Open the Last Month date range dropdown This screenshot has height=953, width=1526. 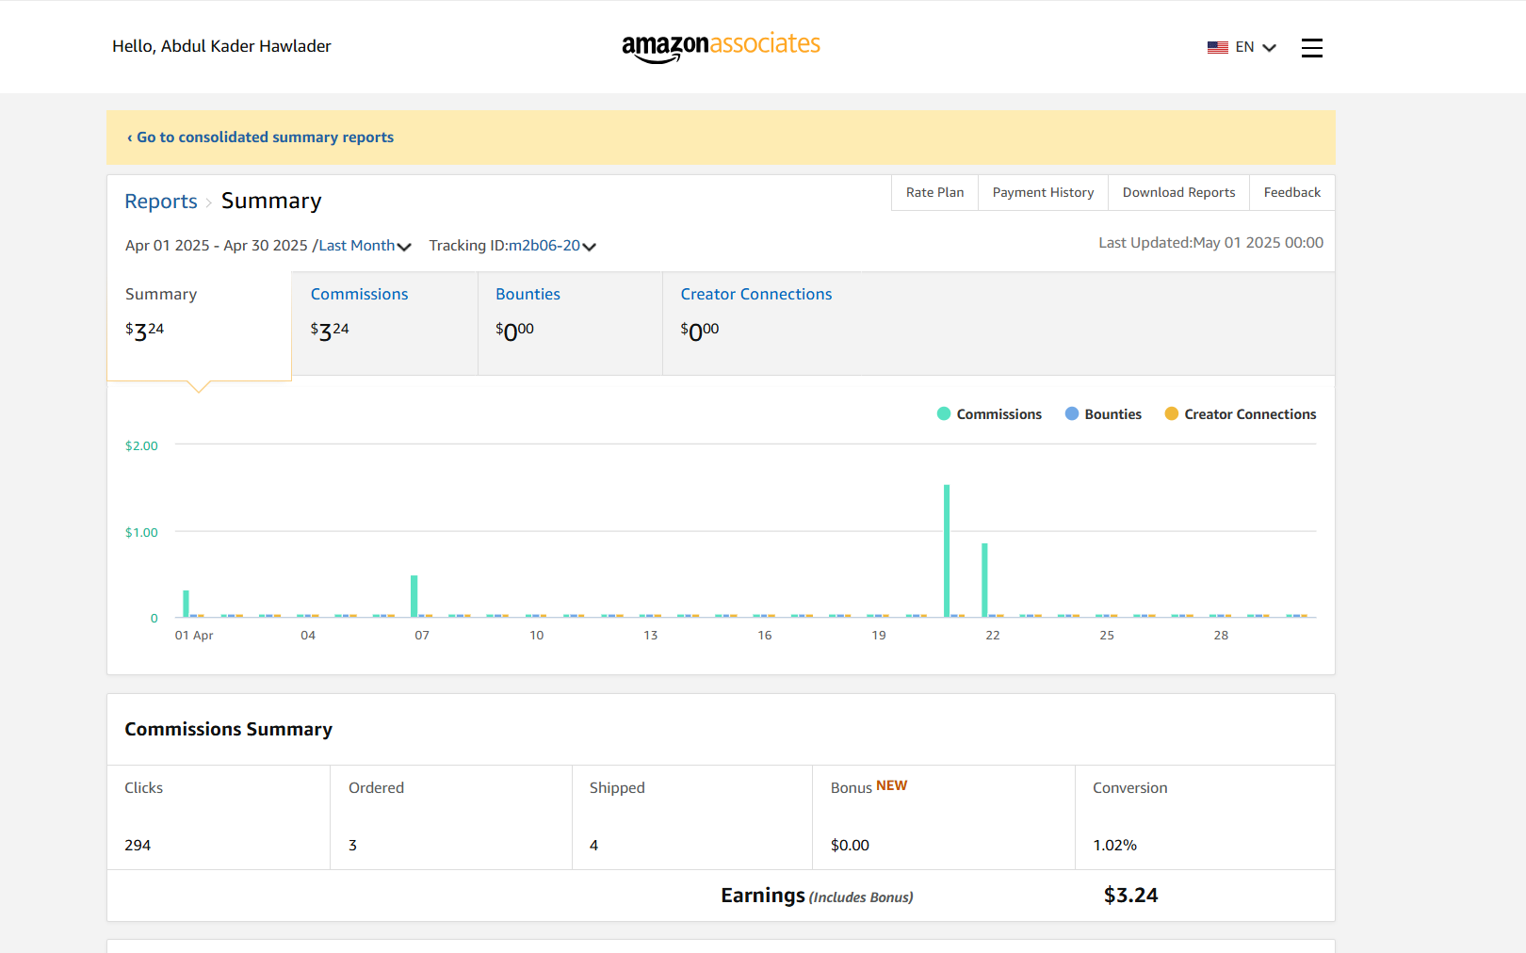click(365, 246)
